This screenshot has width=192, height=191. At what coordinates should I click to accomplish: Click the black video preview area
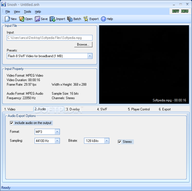click(144, 65)
